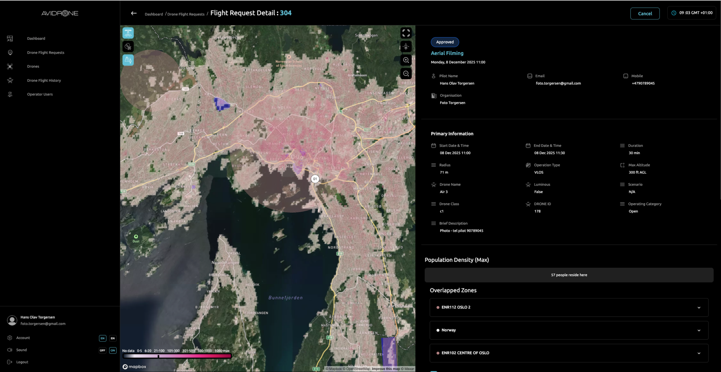Enter fullscreen map view
The image size is (721, 372).
(x=406, y=33)
